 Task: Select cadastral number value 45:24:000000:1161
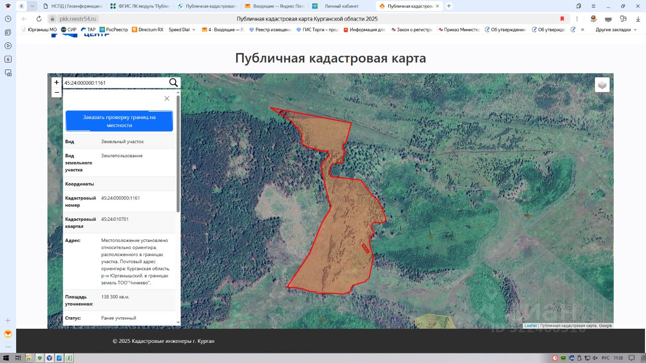[121, 198]
